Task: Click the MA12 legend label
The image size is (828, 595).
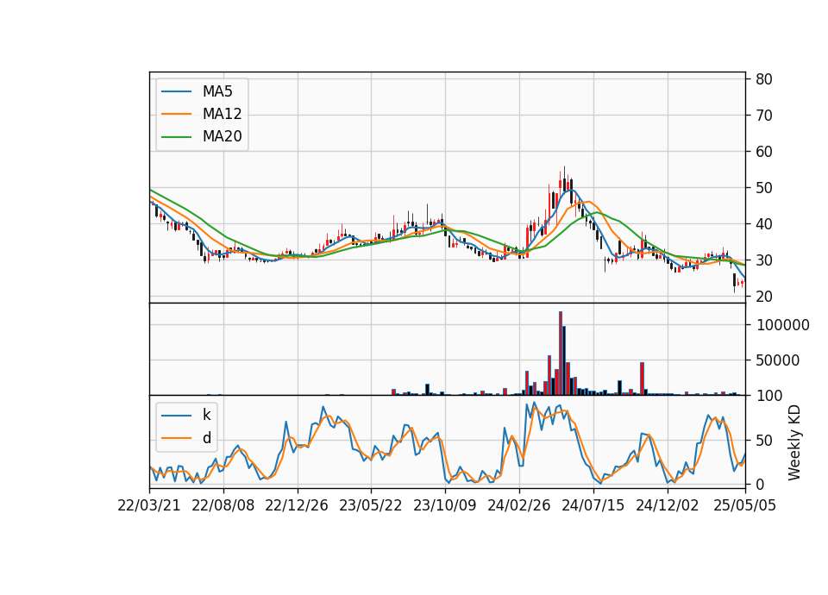Action: 222,114
